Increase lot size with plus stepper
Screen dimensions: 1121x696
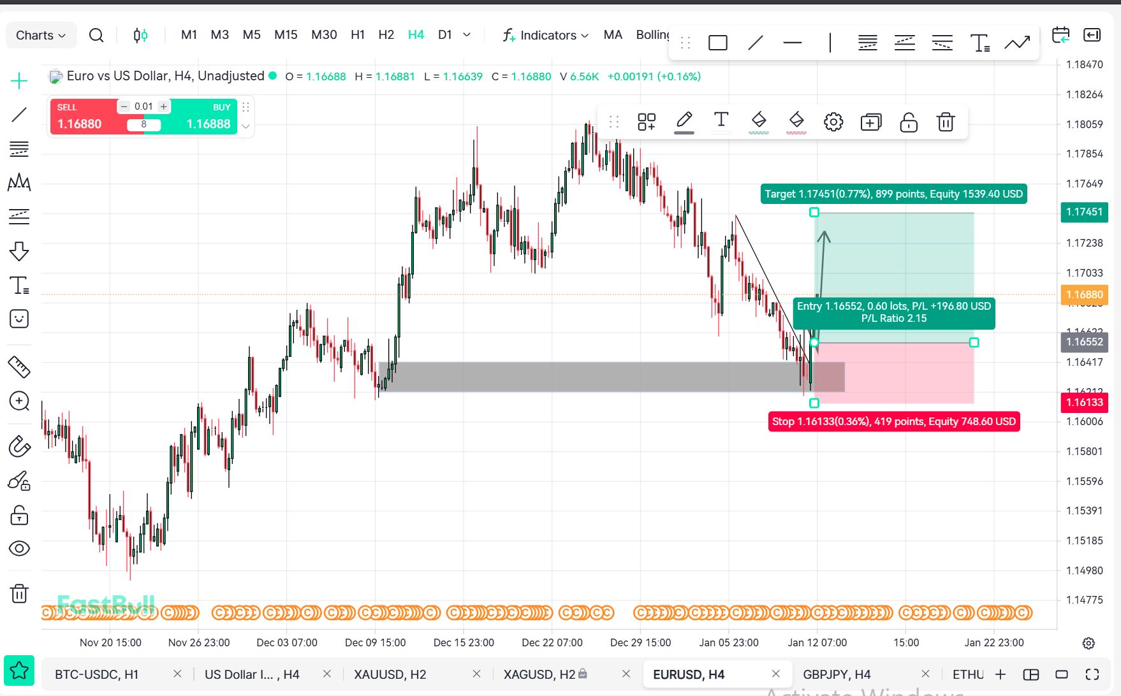tap(164, 106)
